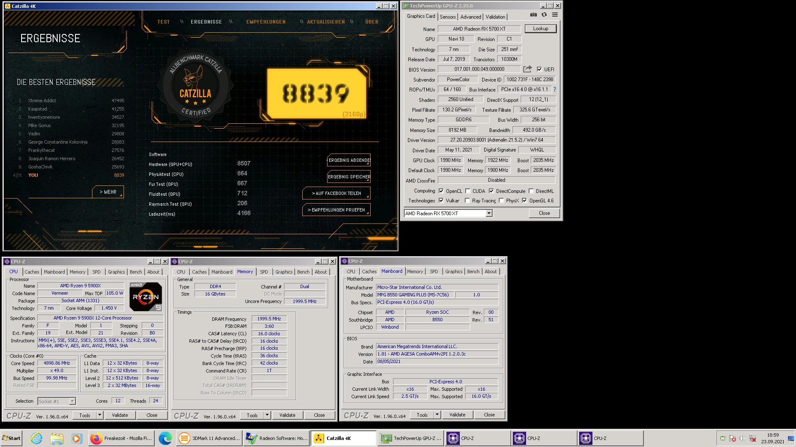Launch Windows Media Player from taskbar

pyautogui.click(x=76, y=438)
